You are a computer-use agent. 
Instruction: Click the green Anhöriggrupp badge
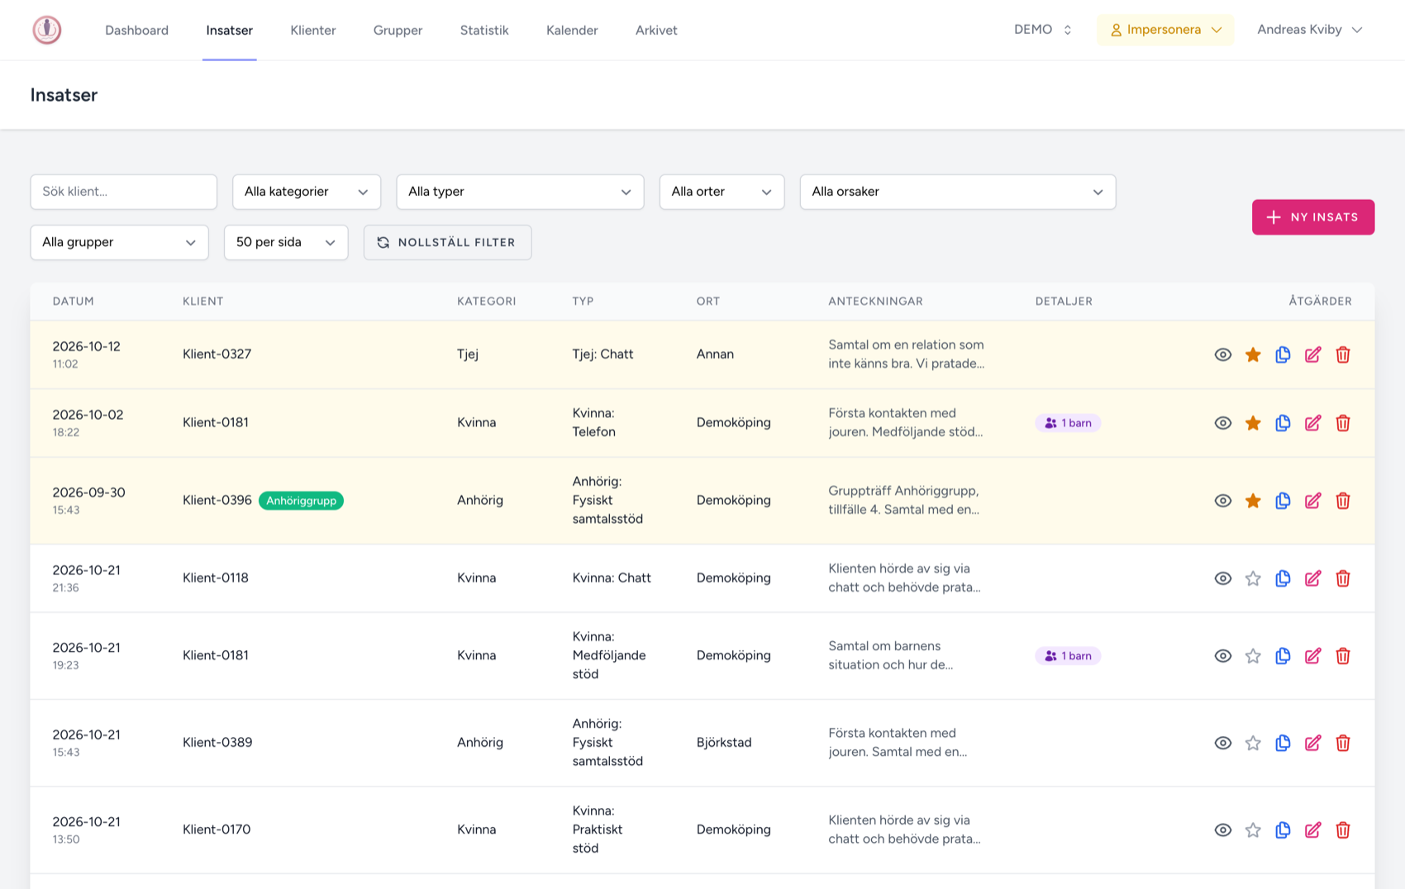(x=301, y=501)
